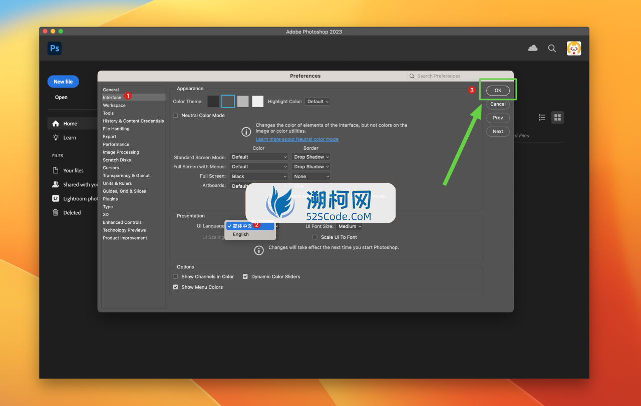Click the info icon near restart notice
This screenshot has width=641, height=406.
259,250
